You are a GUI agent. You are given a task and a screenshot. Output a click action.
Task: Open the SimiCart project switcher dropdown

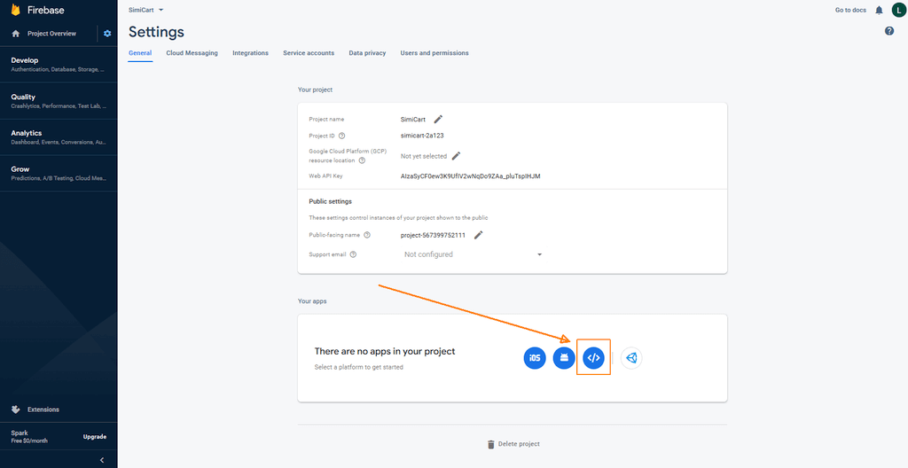click(146, 10)
